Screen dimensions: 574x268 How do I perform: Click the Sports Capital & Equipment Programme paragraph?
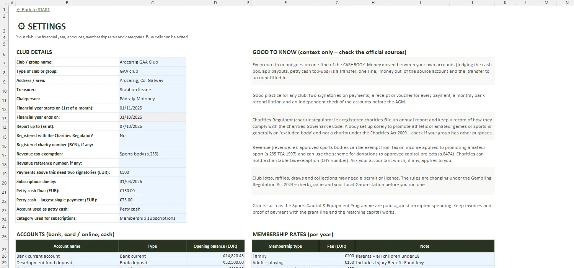click(373, 209)
